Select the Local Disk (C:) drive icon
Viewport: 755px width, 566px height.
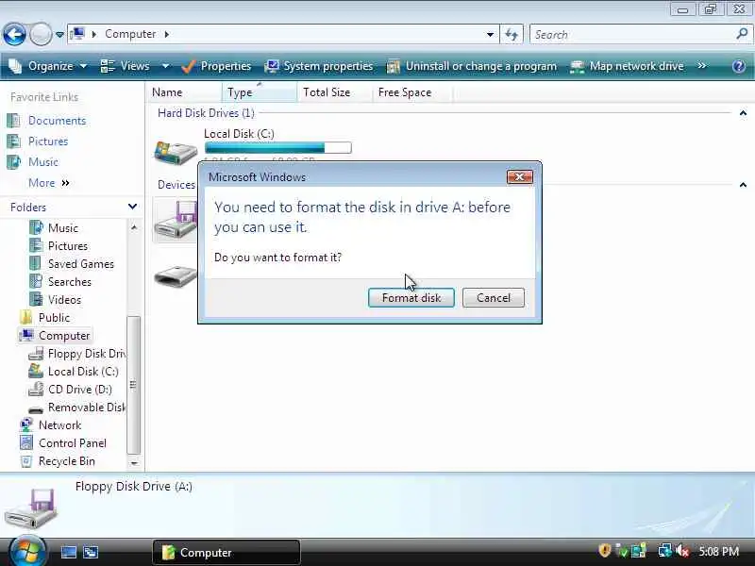click(x=176, y=152)
